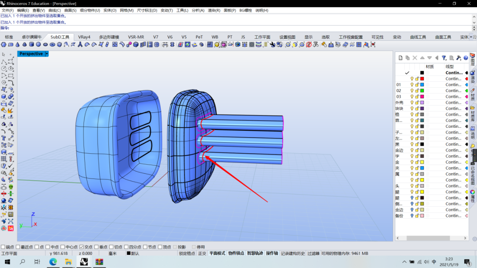Image resolution: width=477 pixels, height=268 pixels.
Task: Toggle 端点 end-point osnap checkbox
Action: pos(3,247)
